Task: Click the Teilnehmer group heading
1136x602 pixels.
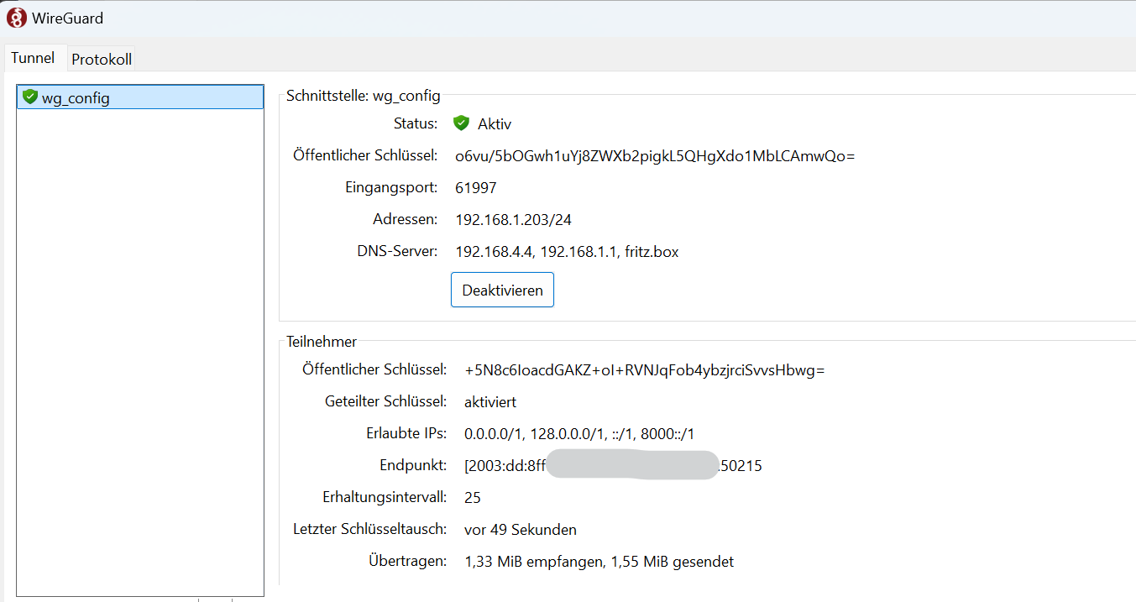Action: (x=322, y=342)
